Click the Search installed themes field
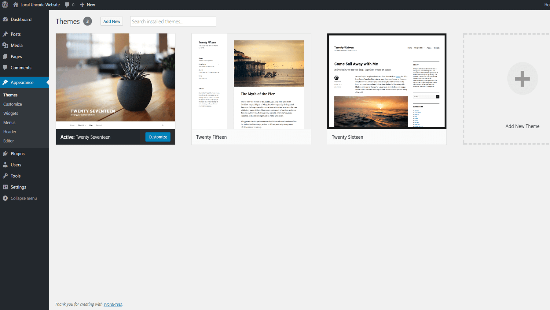The image size is (550, 310). (173, 21)
